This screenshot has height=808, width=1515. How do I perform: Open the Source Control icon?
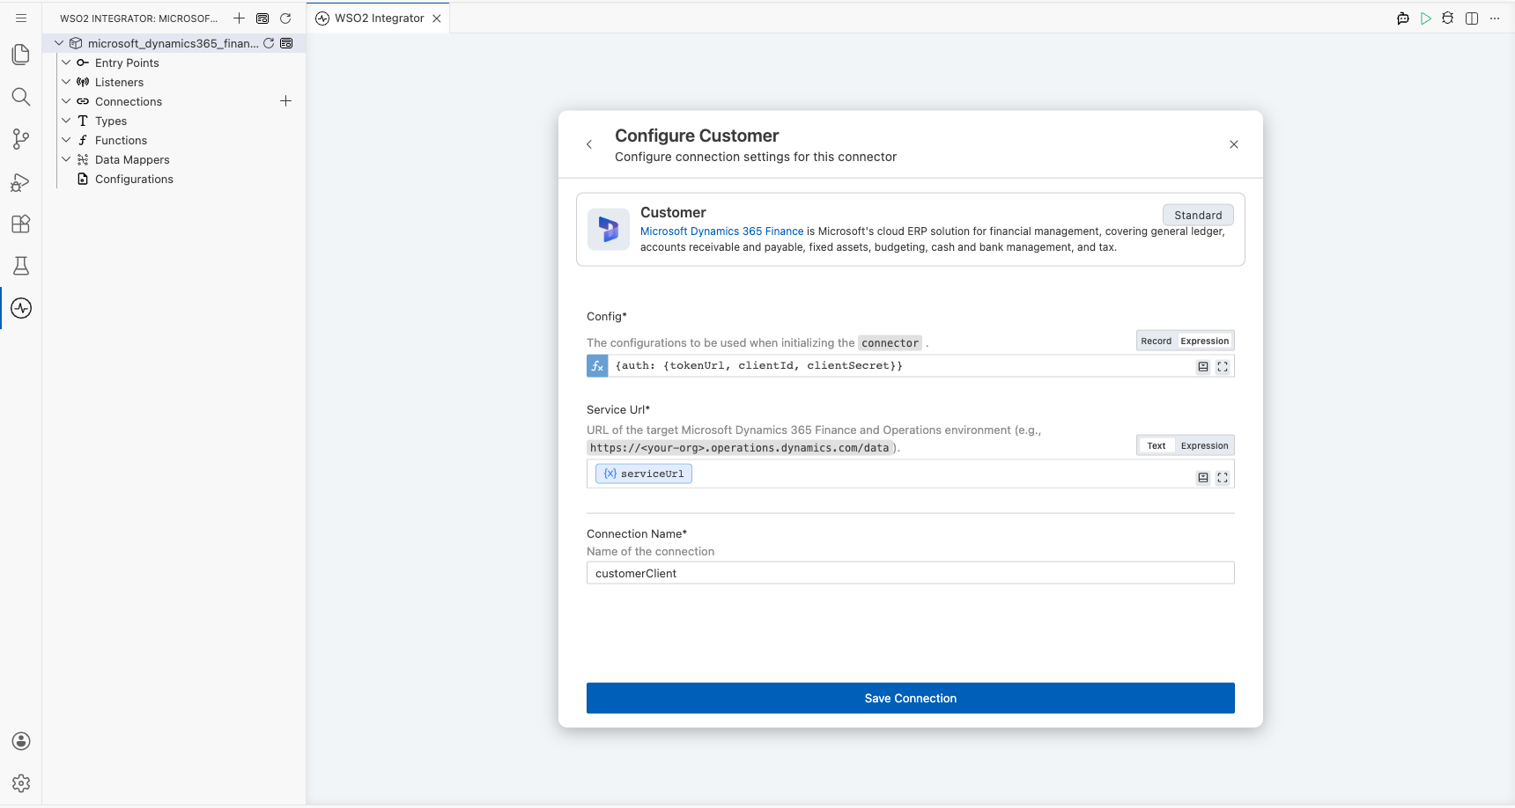click(x=21, y=139)
